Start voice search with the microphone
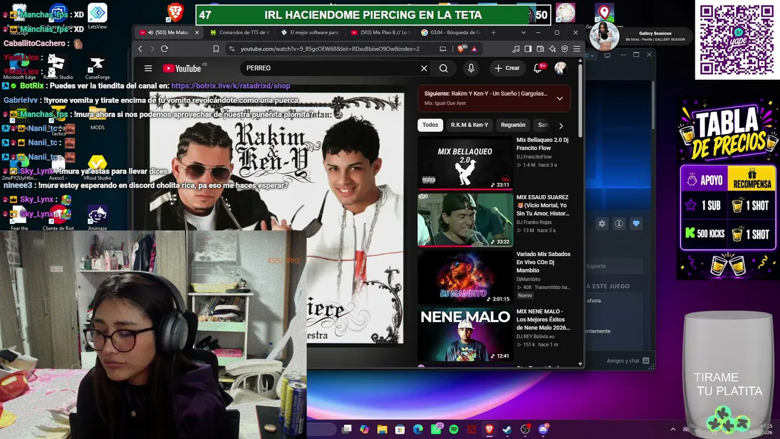 pyautogui.click(x=471, y=68)
